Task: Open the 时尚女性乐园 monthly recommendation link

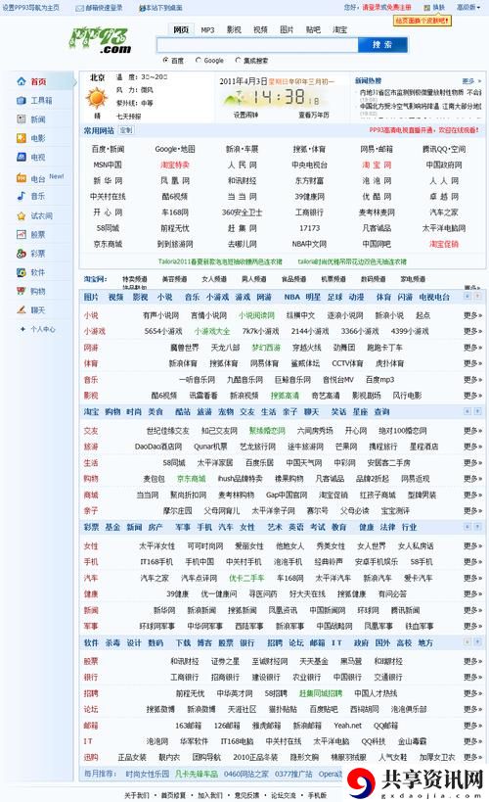Action: point(147,774)
